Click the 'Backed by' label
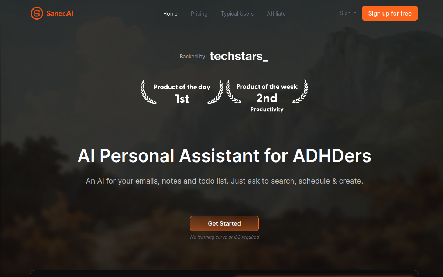This screenshot has height=277, width=443. 192,57
